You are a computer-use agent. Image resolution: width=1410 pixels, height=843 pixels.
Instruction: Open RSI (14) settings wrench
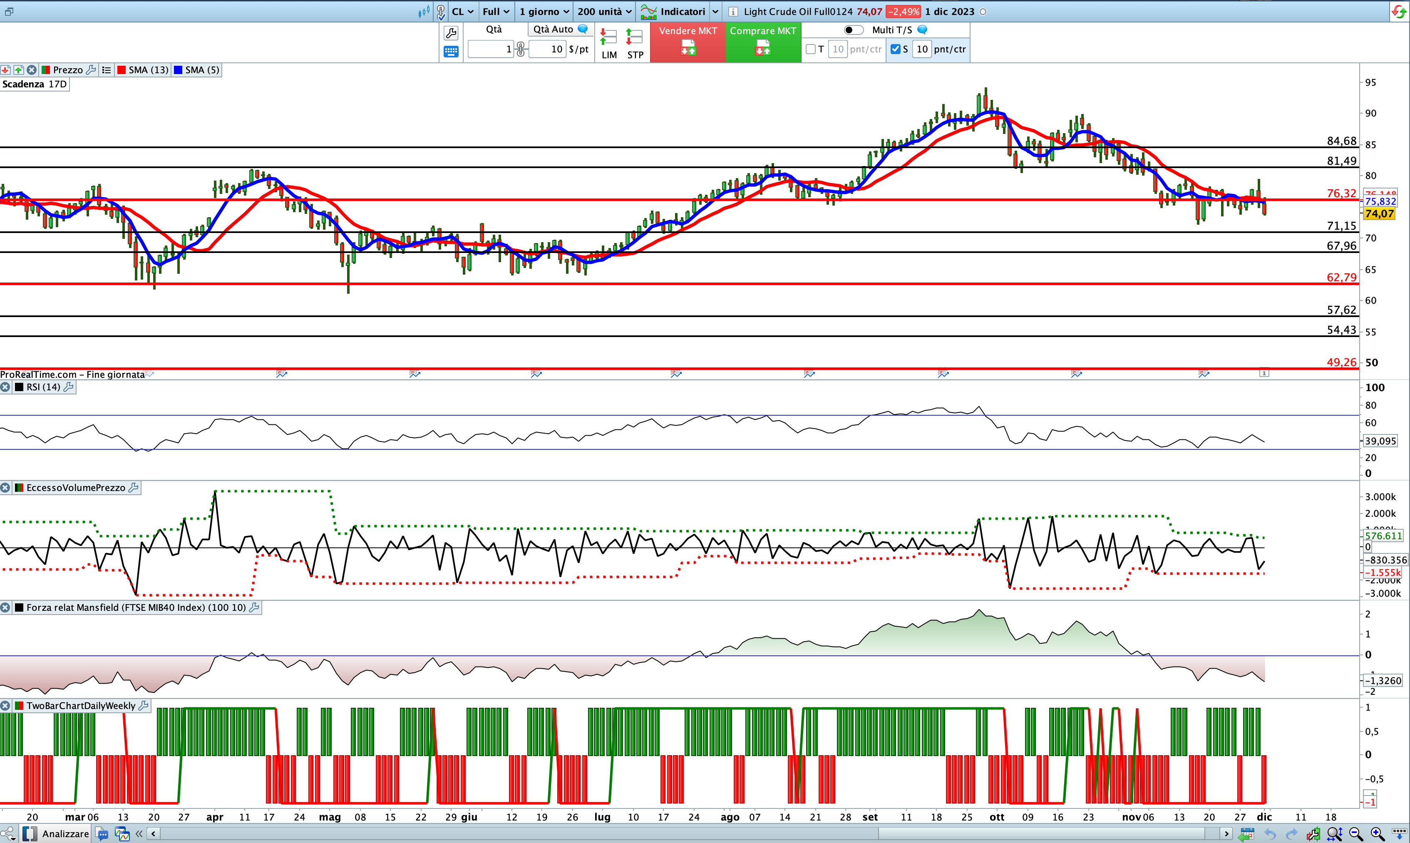click(68, 387)
